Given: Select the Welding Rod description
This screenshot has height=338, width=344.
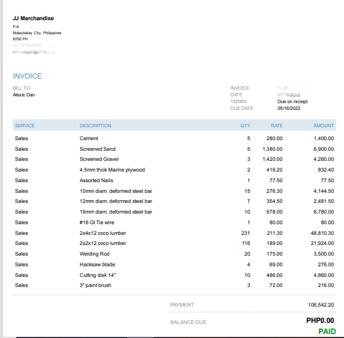Looking at the screenshot, I should pyautogui.click(x=94, y=254).
